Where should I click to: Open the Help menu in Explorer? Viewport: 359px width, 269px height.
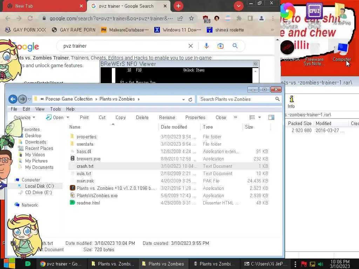click(x=70, y=109)
